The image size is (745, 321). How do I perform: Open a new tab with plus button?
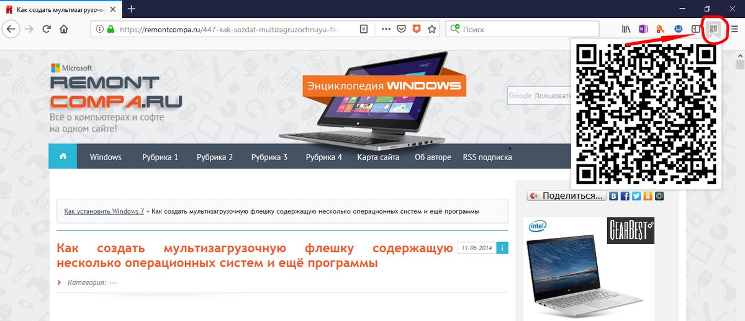click(x=132, y=9)
